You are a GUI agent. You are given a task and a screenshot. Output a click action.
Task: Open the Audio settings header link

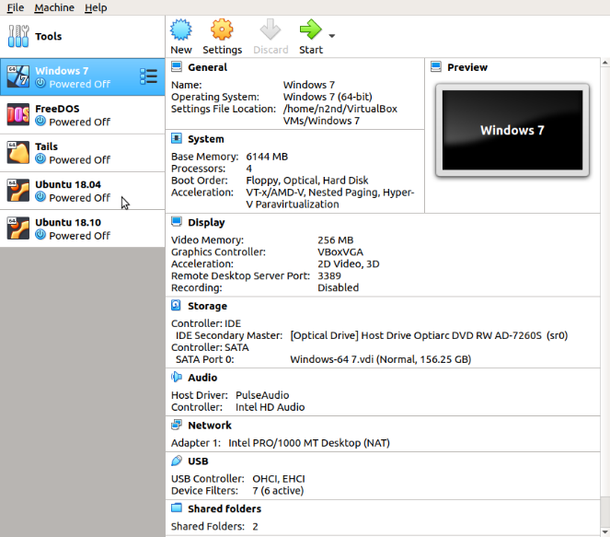[x=202, y=378]
